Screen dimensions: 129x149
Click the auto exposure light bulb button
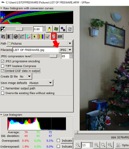tap(49, 29)
